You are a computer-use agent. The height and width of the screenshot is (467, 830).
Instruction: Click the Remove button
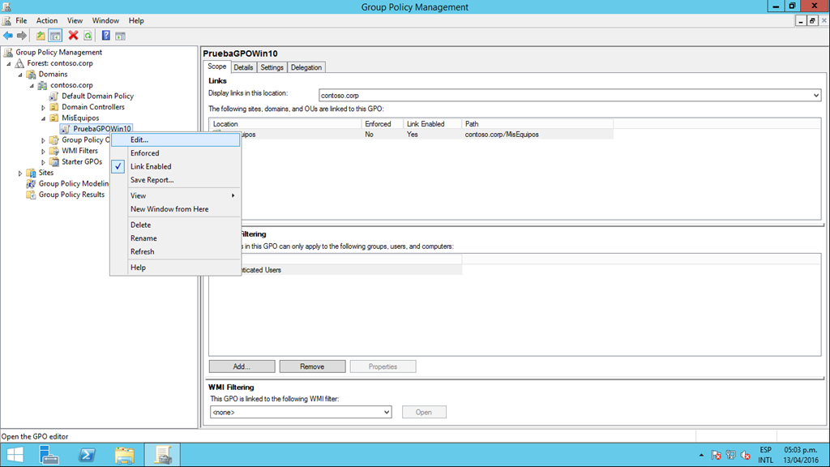pos(312,366)
